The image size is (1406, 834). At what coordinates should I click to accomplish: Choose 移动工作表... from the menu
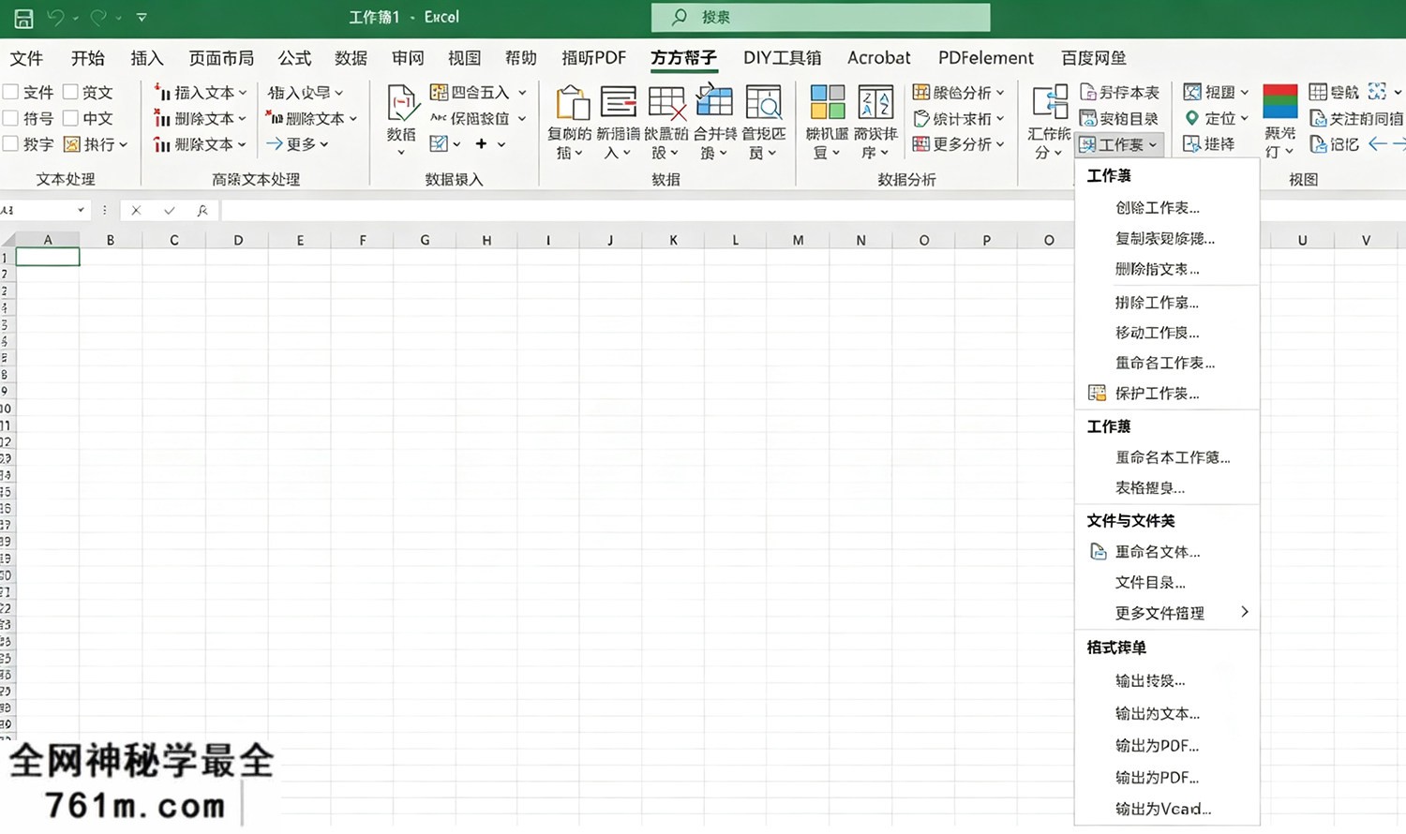(1166, 333)
